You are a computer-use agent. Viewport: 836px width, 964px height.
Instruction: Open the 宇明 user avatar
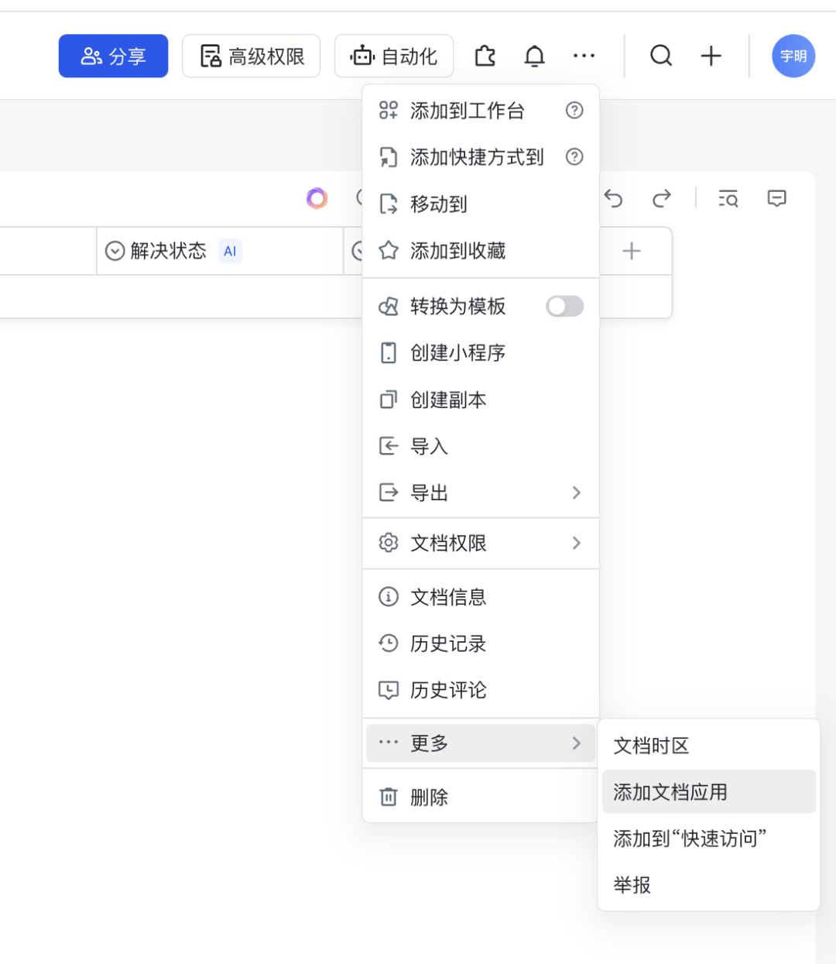793,56
